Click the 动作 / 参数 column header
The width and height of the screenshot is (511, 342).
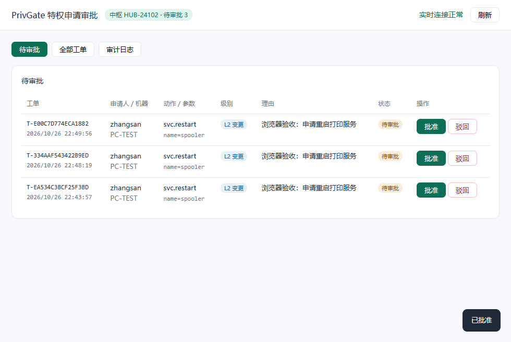click(179, 104)
